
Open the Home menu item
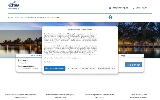[10, 18]
